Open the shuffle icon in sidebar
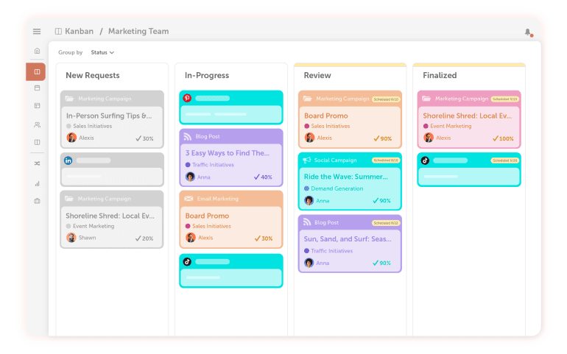Viewport: 567px width, 354px height. click(37, 163)
